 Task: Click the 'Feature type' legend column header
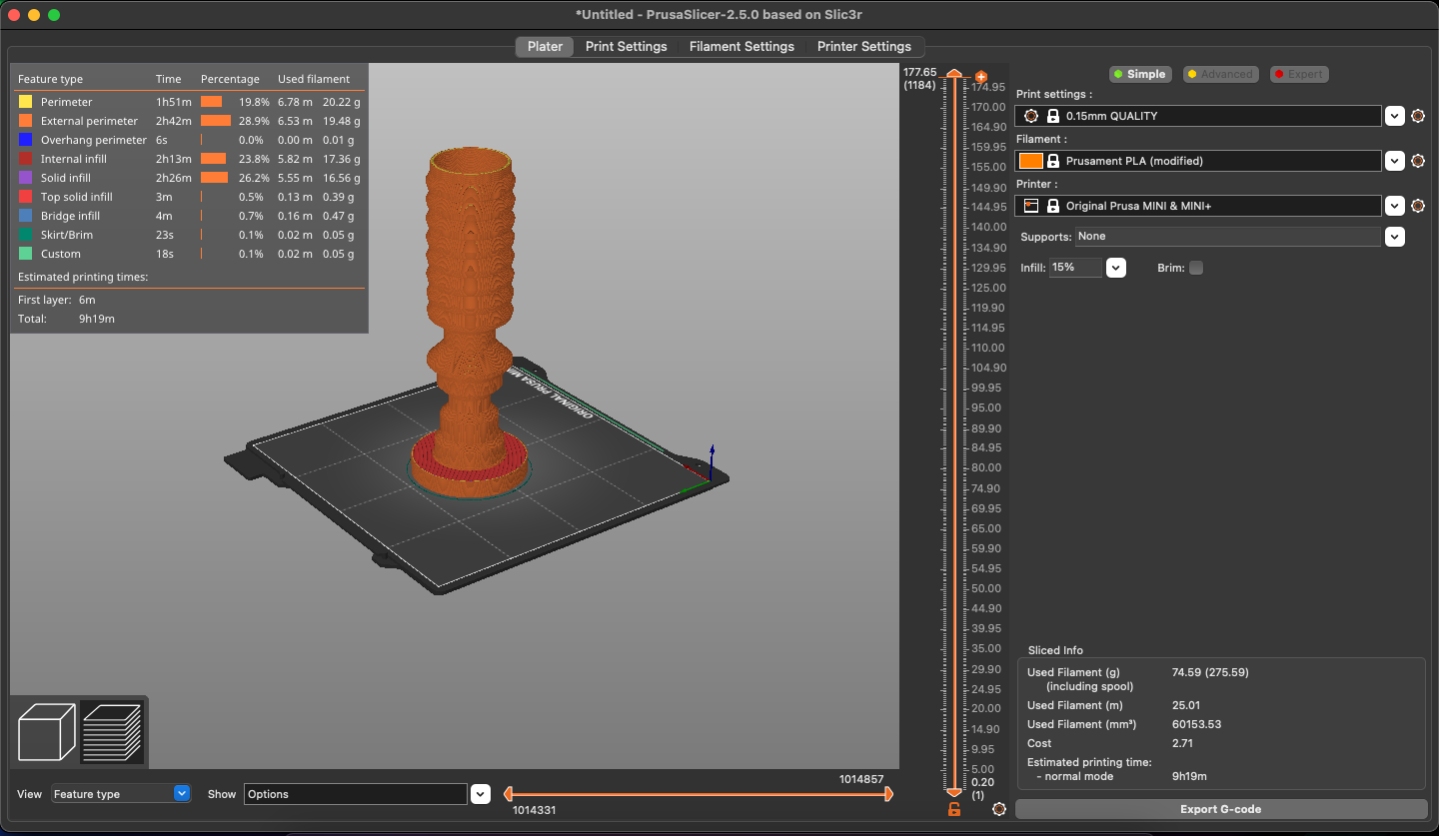pyautogui.click(x=50, y=79)
